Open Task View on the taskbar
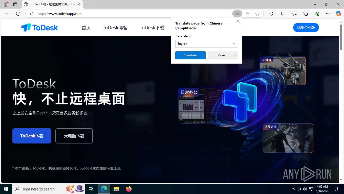Viewport: 344px width, 194px height. [91, 189]
